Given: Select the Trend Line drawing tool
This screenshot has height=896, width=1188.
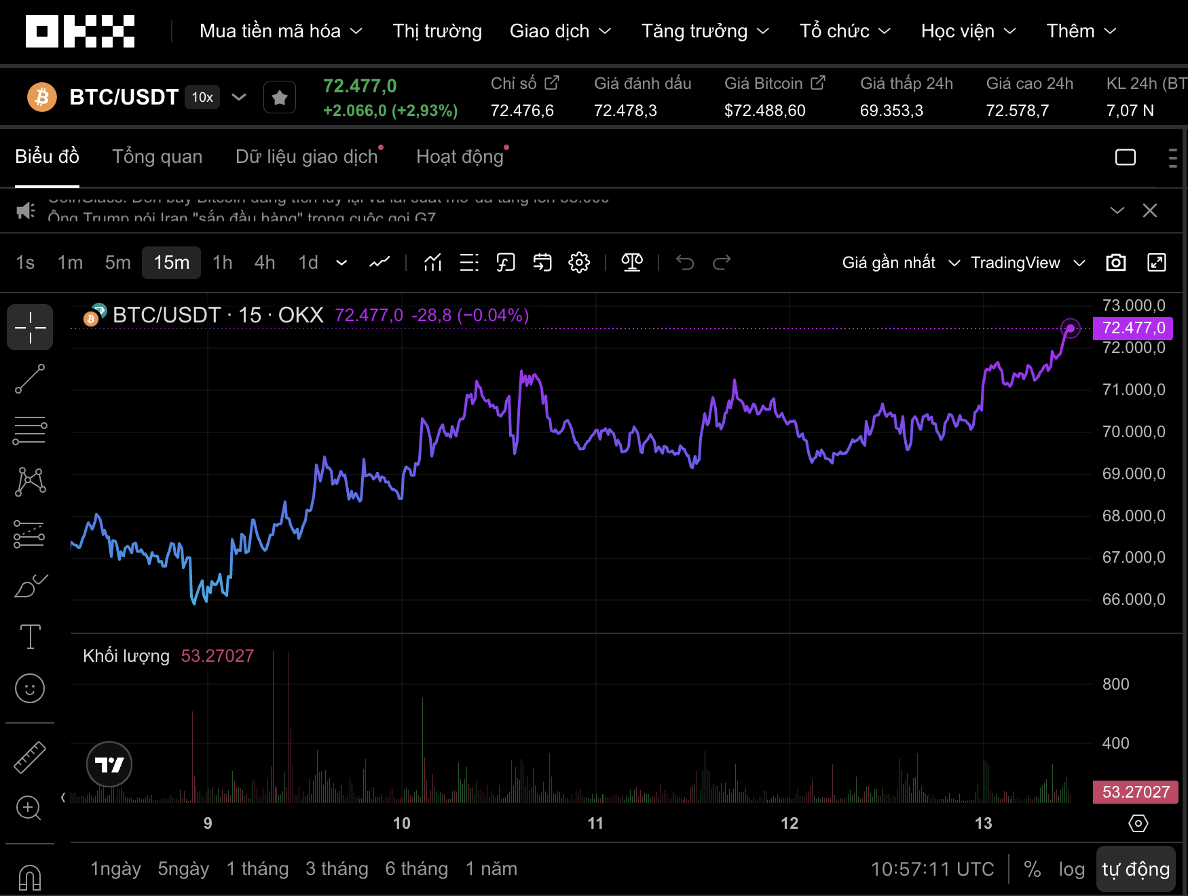Looking at the screenshot, I should click(x=30, y=378).
